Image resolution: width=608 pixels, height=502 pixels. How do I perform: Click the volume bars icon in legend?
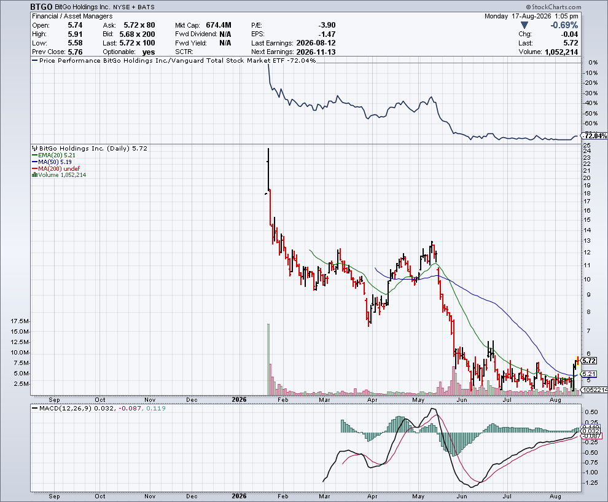[x=34, y=175]
